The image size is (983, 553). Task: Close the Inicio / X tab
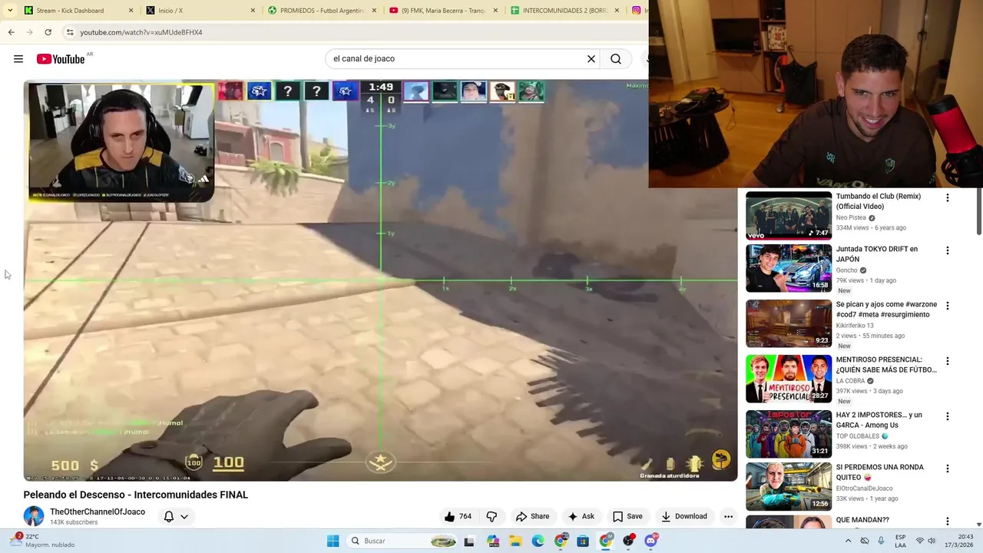[253, 11]
